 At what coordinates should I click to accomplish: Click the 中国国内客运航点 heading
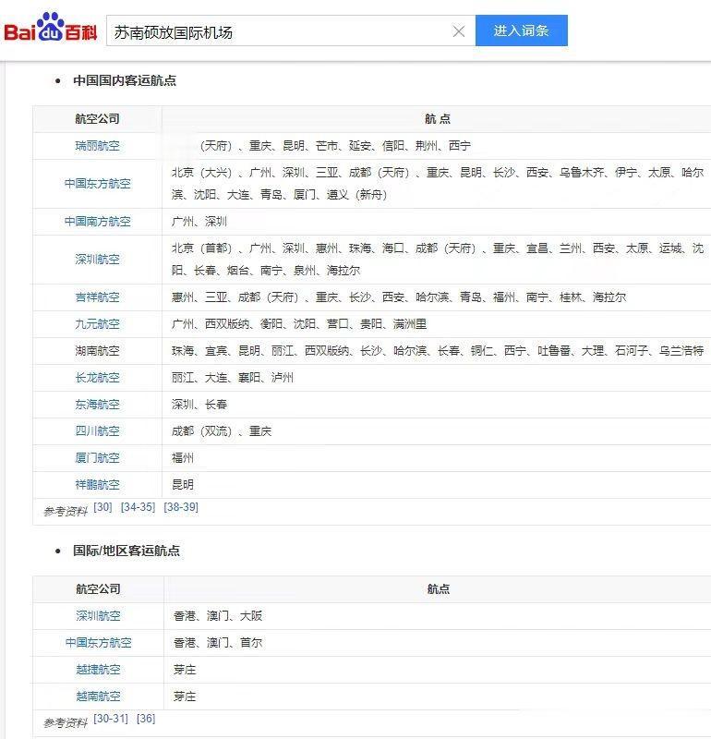pyautogui.click(x=125, y=80)
